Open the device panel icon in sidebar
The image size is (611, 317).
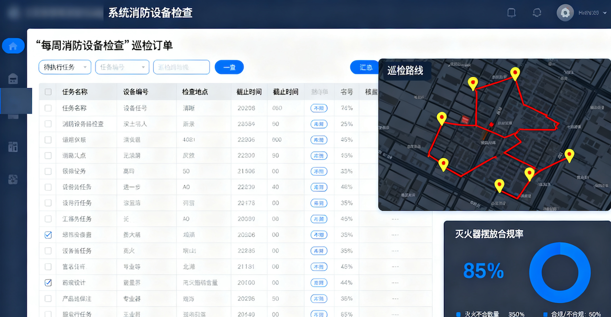tap(13, 78)
